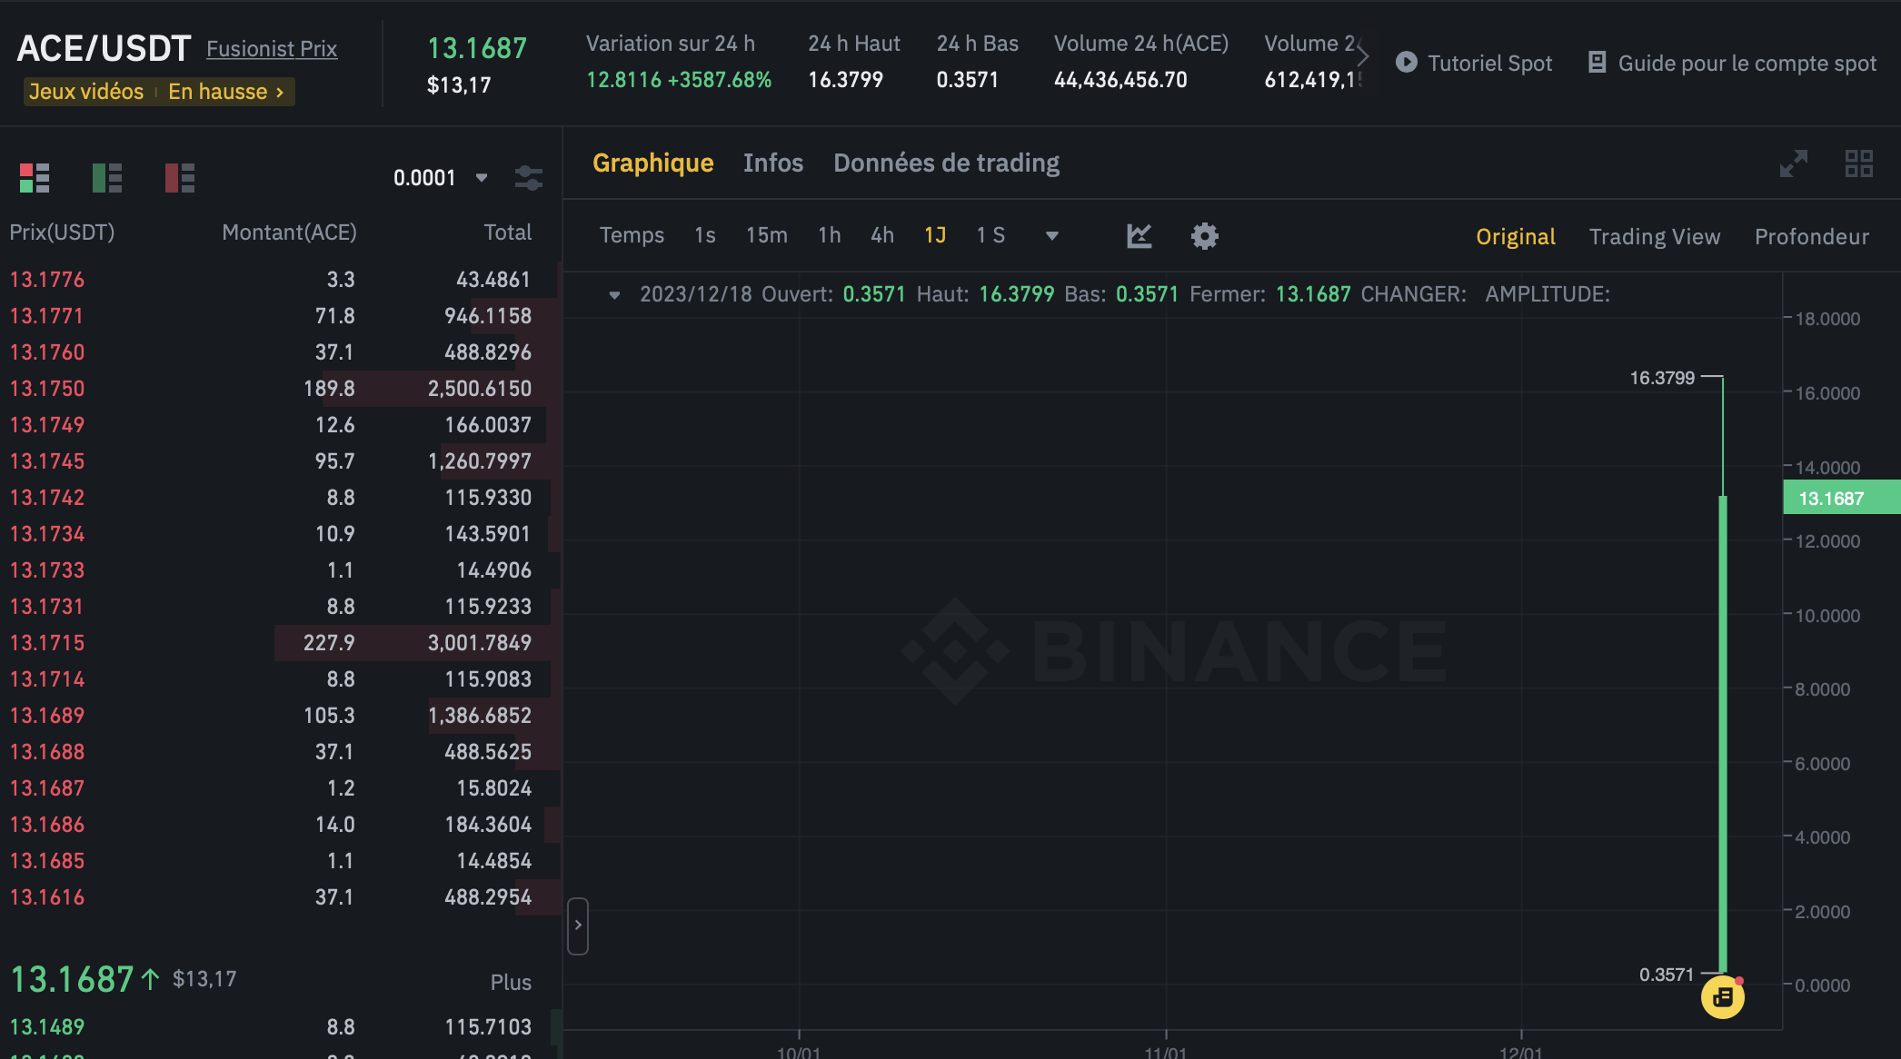
Task: Open chart settings gear icon
Action: pyautogui.click(x=1204, y=236)
